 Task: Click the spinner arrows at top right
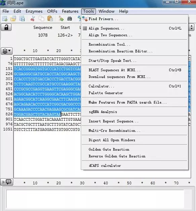click(x=191, y=28)
